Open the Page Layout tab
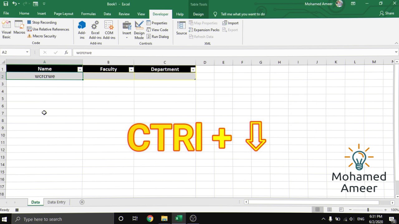399x224 pixels. (63, 14)
